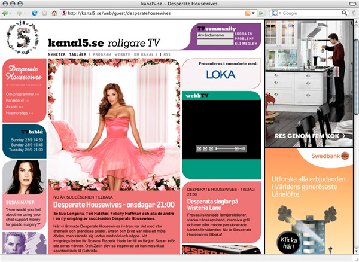Click the RES GENOM FEM KÖK kitchen ad
The image size is (359, 262).
[x=309, y=84]
